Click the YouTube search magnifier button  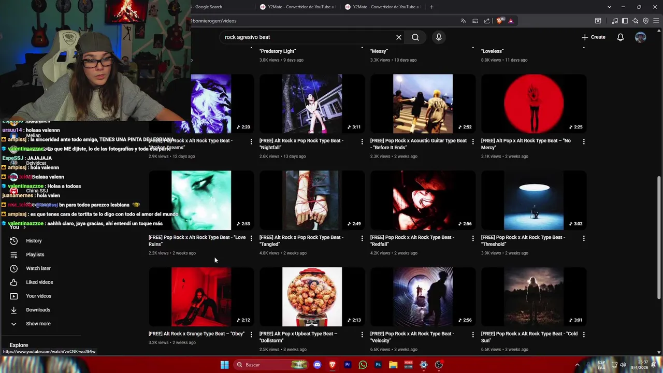click(x=415, y=37)
